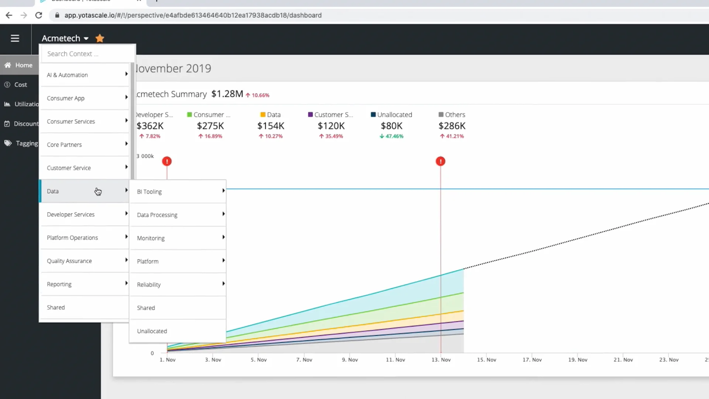The height and width of the screenshot is (399, 709).
Task: Select the Tagging tag icon
Action: [x=7, y=143]
